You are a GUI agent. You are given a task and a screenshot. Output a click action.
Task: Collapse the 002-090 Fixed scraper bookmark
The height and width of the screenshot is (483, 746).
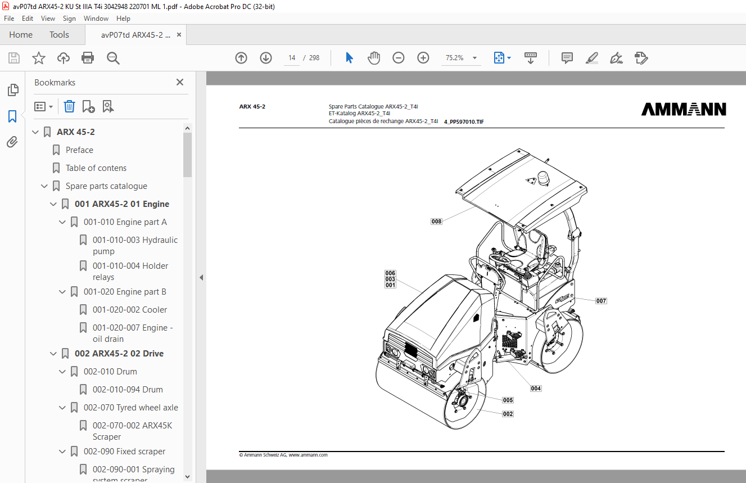62,452
